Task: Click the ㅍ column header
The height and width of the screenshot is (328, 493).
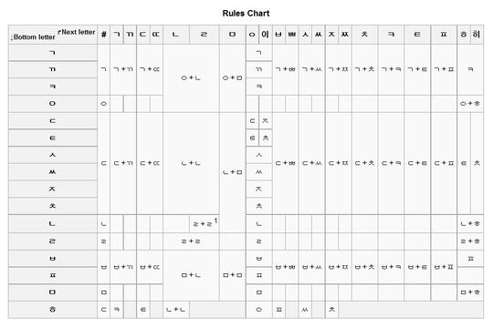Action: [444, 35]
